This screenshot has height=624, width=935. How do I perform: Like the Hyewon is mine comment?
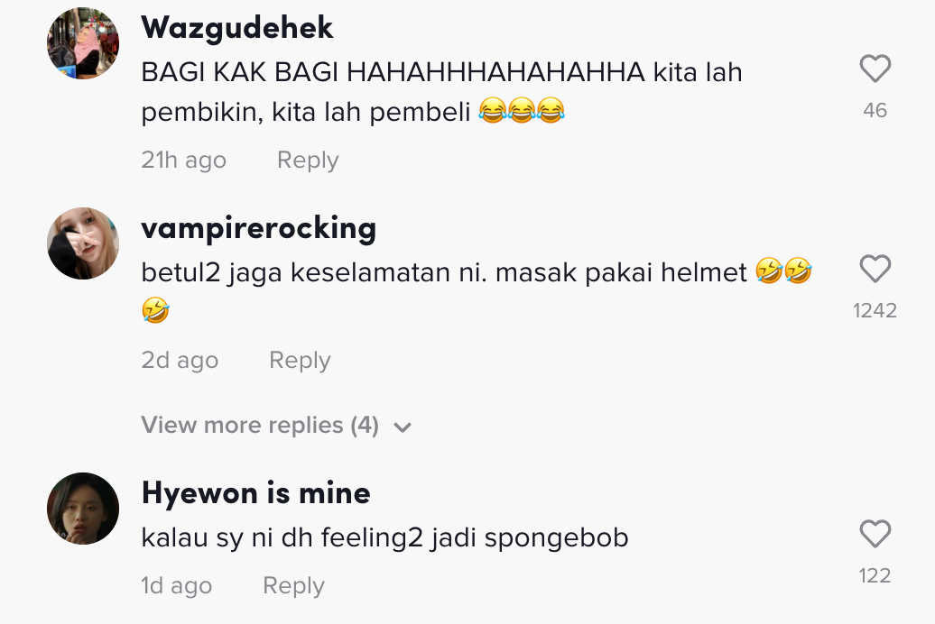pos(875,535)
